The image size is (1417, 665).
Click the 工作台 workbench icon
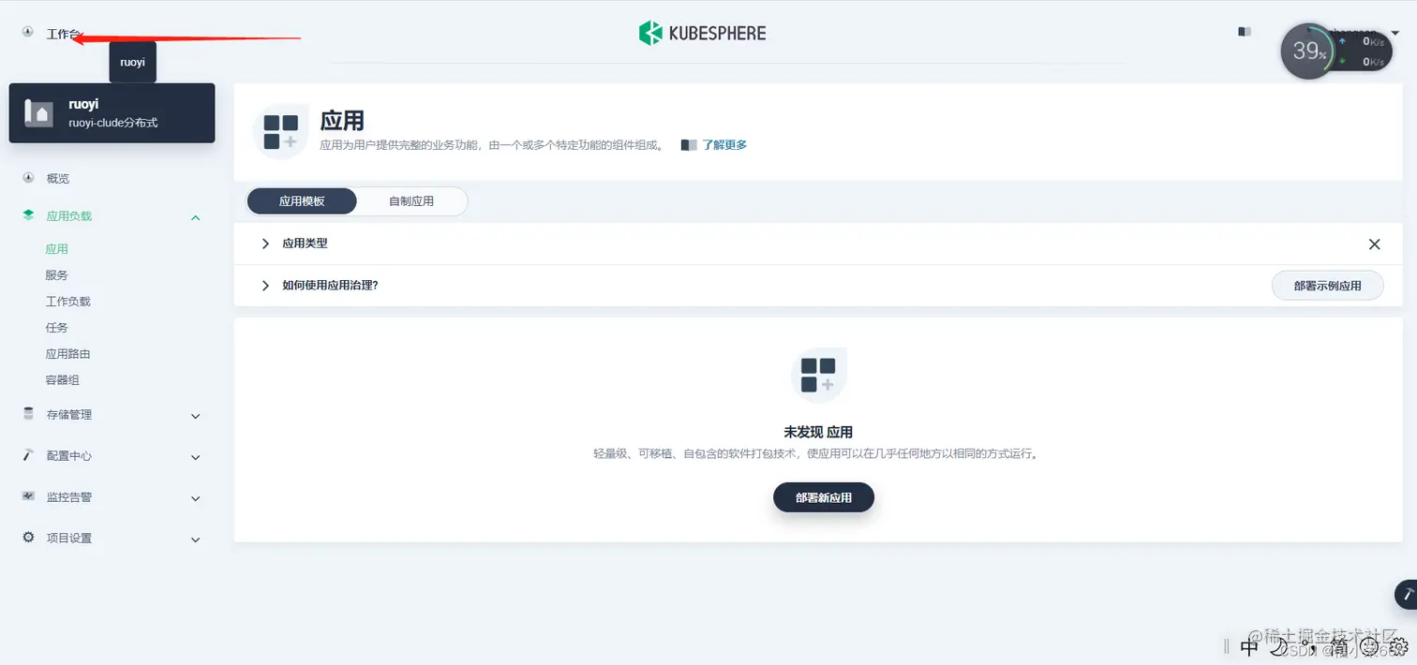[x=28, y=33]
